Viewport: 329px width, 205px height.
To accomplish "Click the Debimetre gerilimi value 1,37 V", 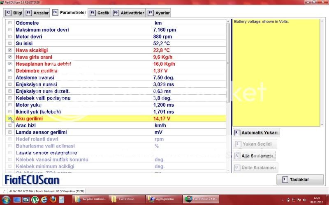I will pyautogui.click(x=160, y=71).
